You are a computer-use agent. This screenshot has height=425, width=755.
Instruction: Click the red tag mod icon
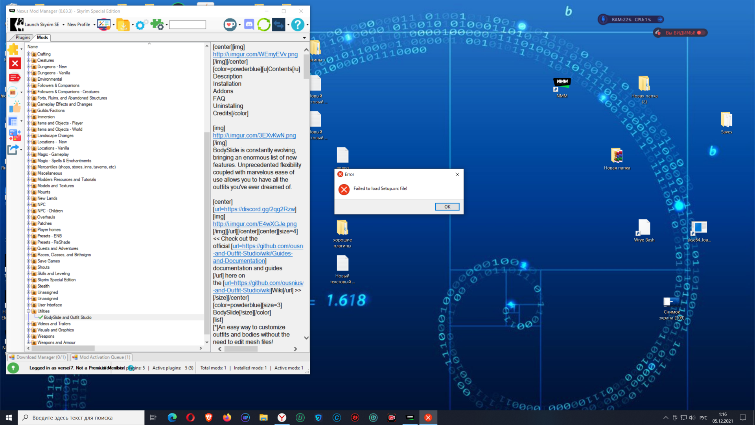coord(15,78)
